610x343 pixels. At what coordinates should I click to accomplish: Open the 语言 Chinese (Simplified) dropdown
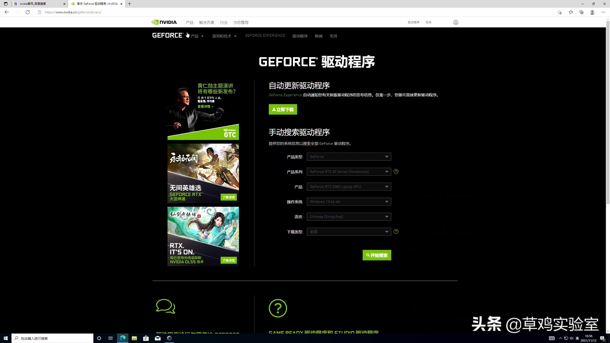[x=349, y=217]
